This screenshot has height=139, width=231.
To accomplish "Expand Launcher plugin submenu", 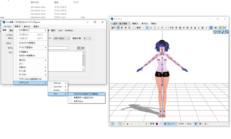I will tap(58, 87).
